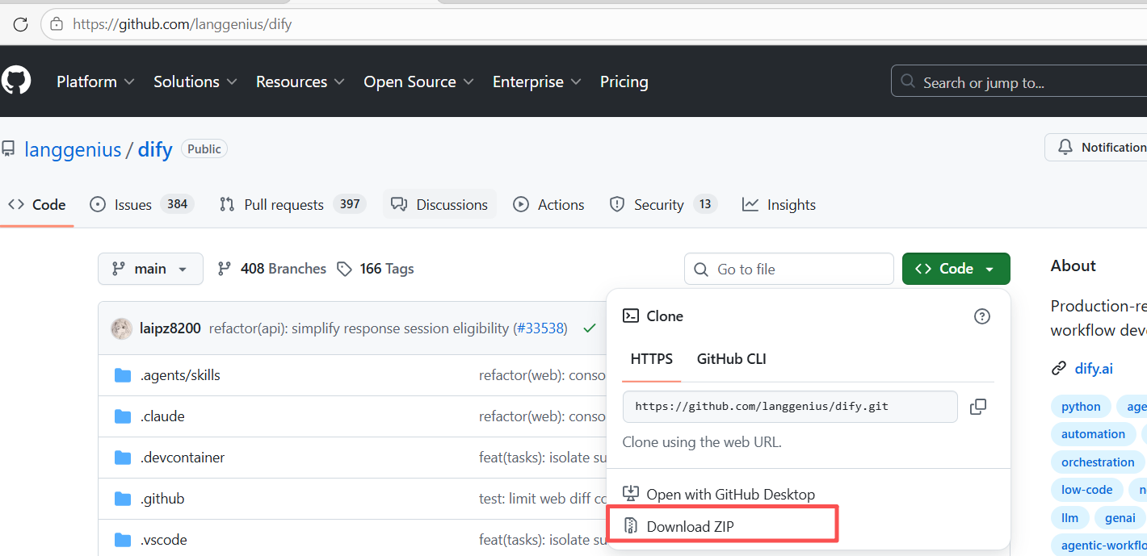Select the GitHub CLI clone tab
Image resolution: width=1147 pixels, height=556 pixels.
pyautogui.click(x=732, y=359)
